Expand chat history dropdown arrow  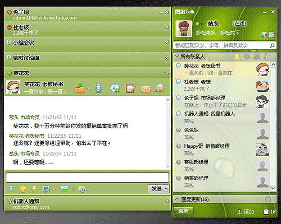(x=89, y=190)
